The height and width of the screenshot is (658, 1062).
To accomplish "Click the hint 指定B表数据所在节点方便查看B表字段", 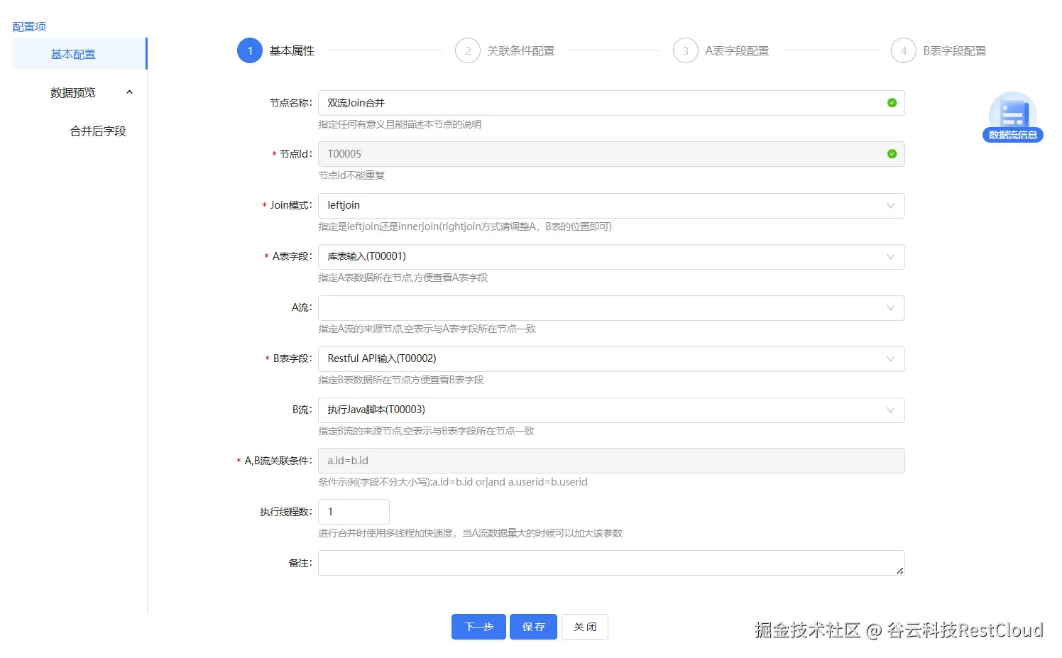I will [x=401, y=380].
